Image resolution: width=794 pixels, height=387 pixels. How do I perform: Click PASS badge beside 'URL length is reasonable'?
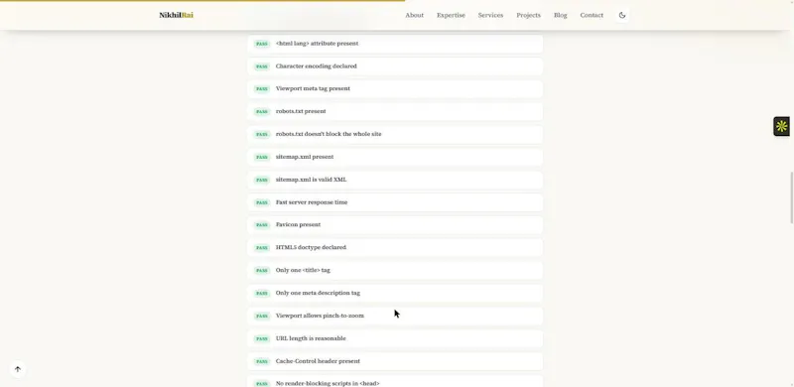(262, 339)
